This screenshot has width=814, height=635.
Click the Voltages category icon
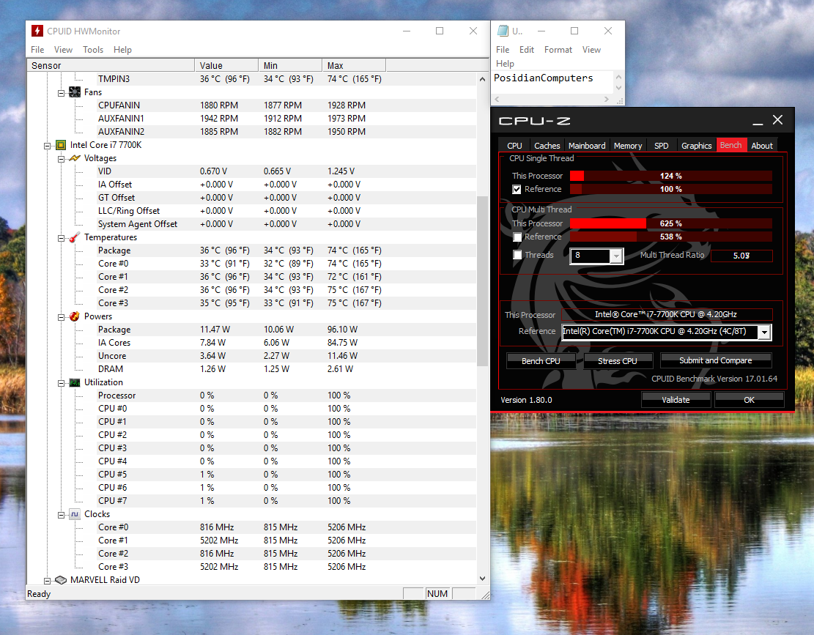coord(75,158)
